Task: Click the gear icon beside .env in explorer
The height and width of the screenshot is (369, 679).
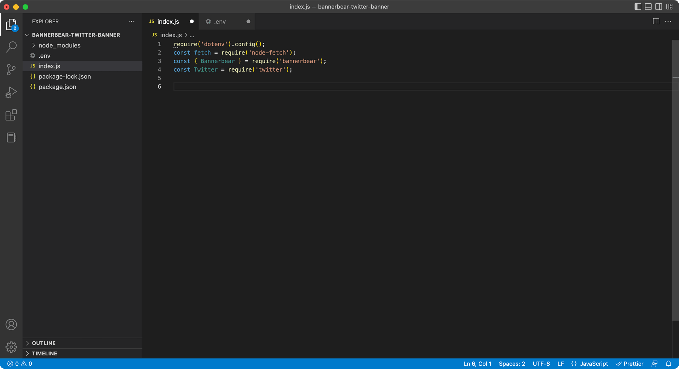Action: tap(33, 55)
